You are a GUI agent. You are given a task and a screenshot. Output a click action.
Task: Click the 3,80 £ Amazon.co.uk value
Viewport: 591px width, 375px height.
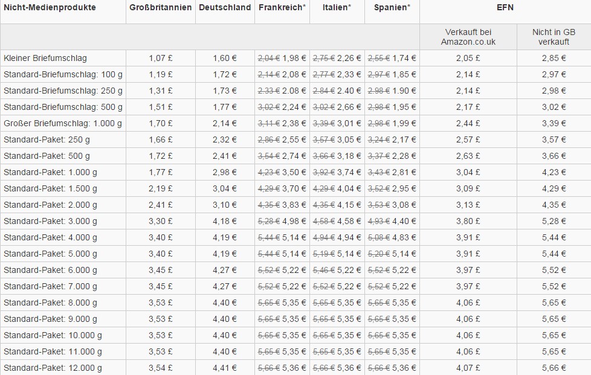(468, 221)
